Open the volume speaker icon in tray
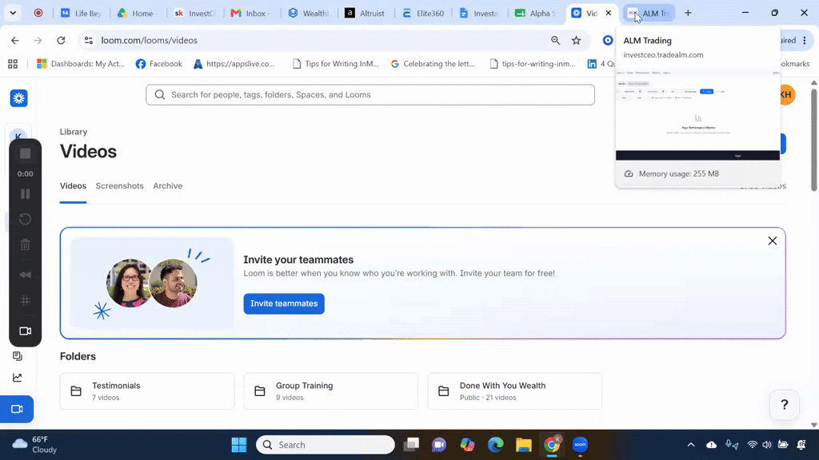 (767, 445)
